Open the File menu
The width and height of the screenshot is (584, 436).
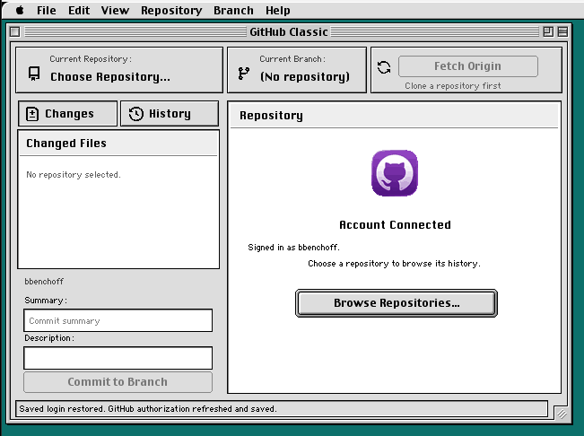[x=46, y=11]
